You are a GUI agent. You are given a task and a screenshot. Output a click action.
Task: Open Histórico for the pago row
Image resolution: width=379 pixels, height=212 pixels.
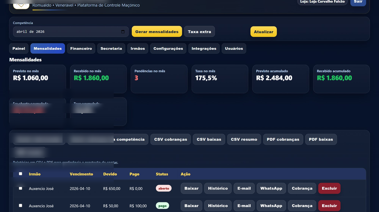tap(218, 206)
